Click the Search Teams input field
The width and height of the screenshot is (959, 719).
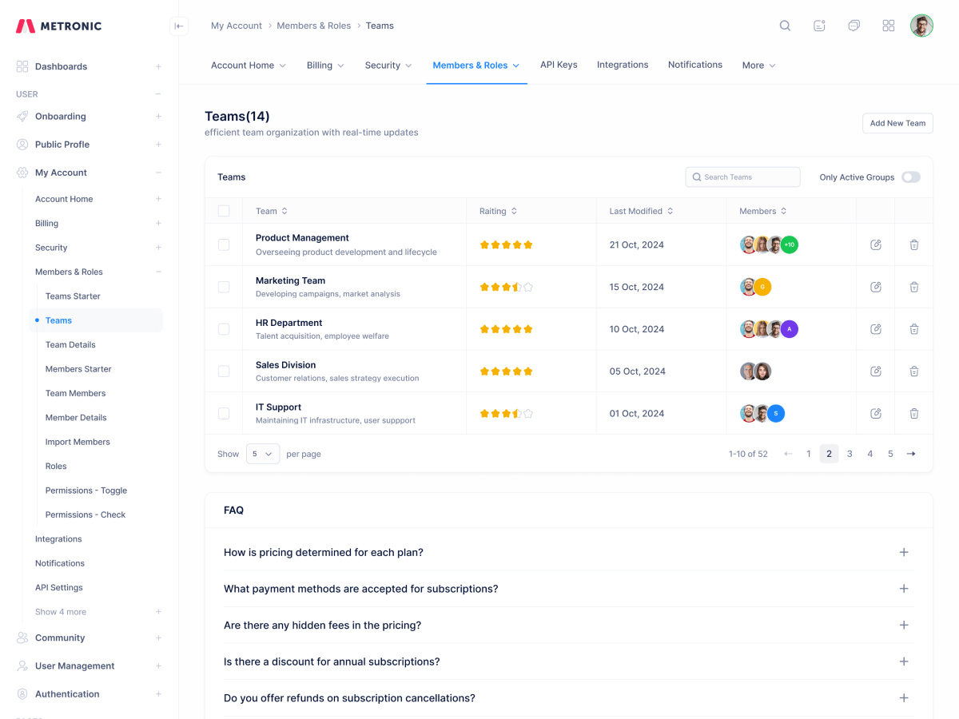coord(742,177)
